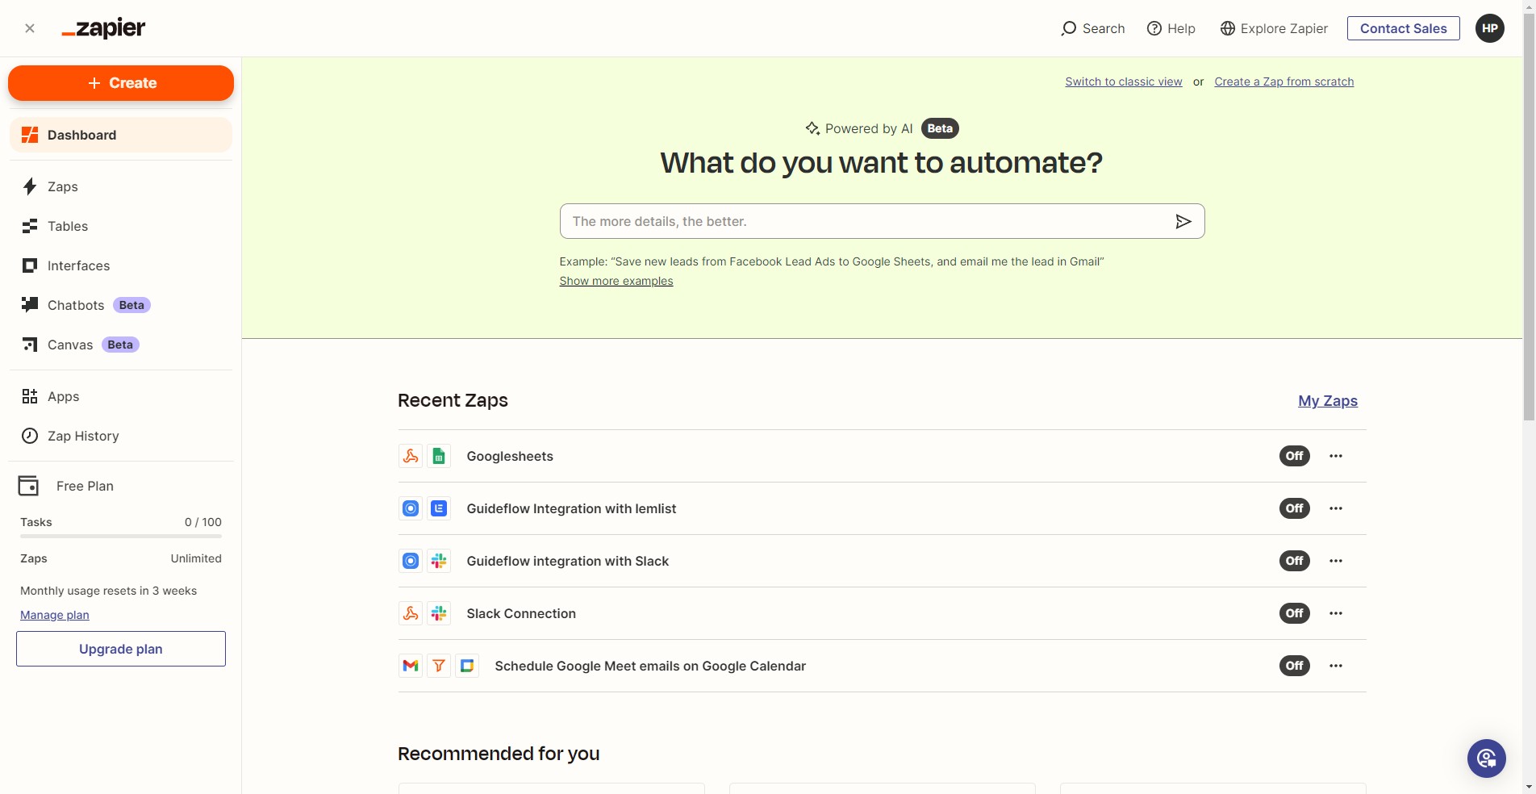Open Canvas from the sidebar
The image size is (1536, 794).
[x=70, y=345]
